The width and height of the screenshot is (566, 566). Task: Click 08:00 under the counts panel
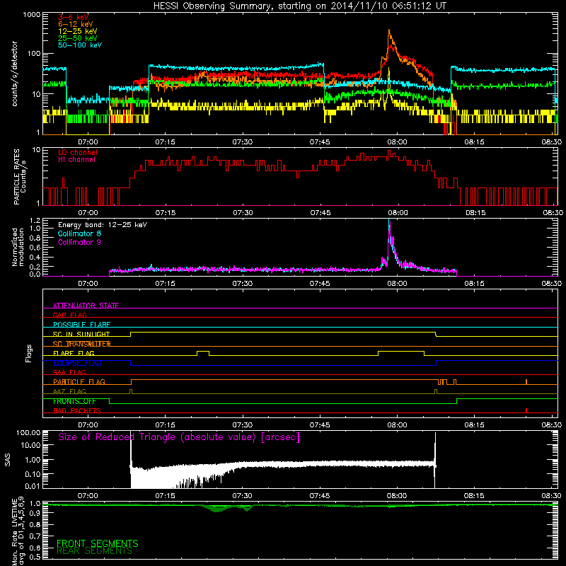[397, 141]
